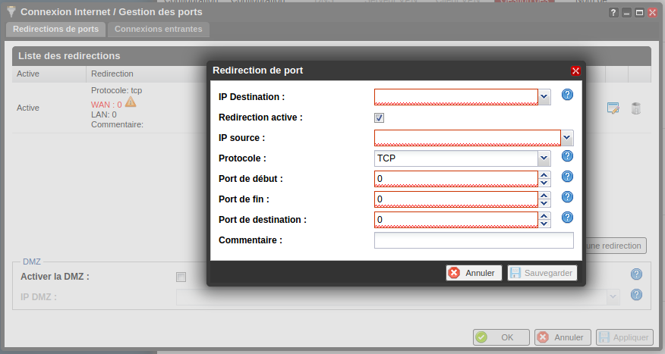Click help icon beside Protocole field
This screenshot has width=665, height=354.
click(567, 156)
